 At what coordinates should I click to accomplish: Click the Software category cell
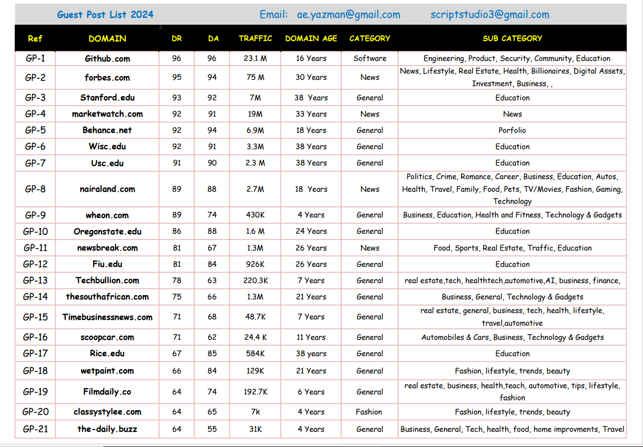370,58
